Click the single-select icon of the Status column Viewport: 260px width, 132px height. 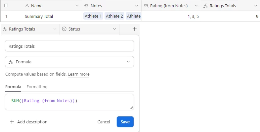(64, 29)
